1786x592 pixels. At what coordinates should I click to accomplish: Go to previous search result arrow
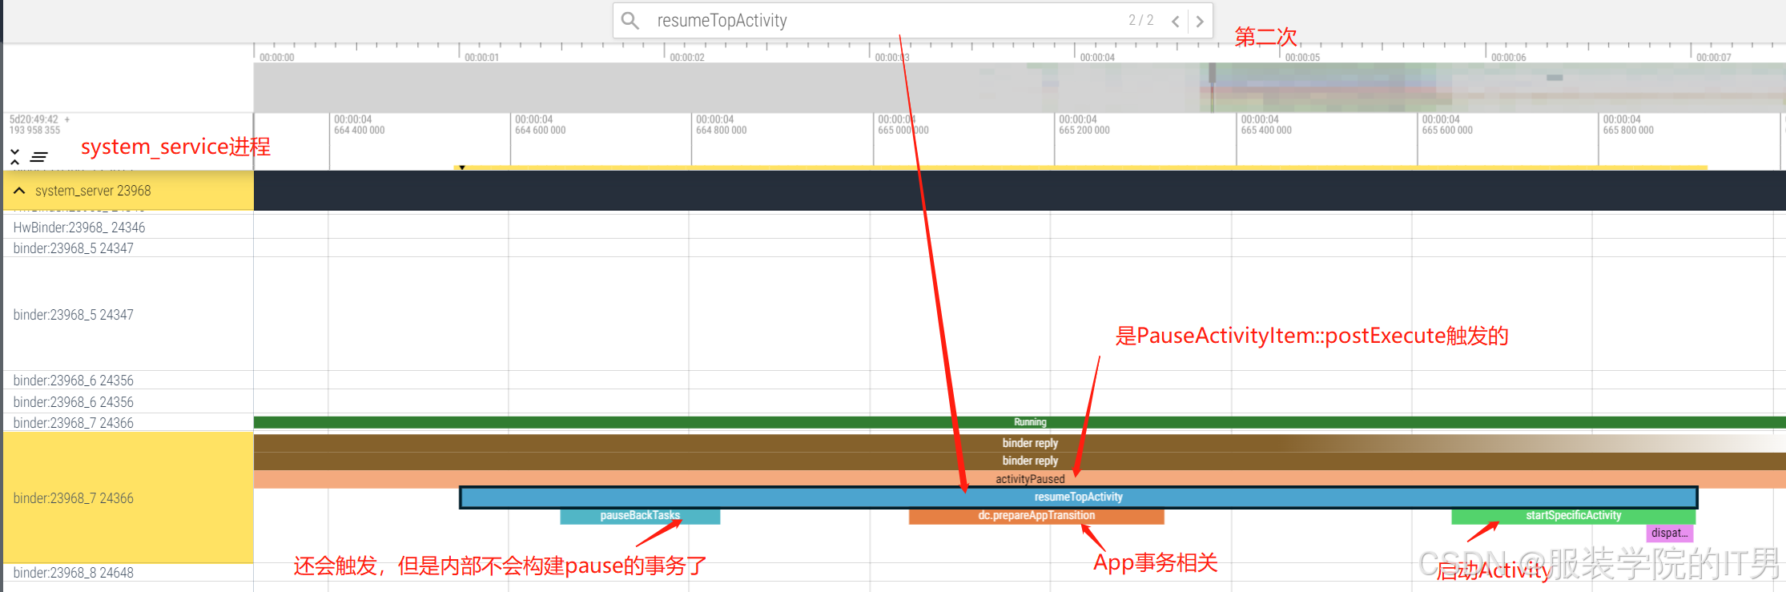[x=1175, y=22]
